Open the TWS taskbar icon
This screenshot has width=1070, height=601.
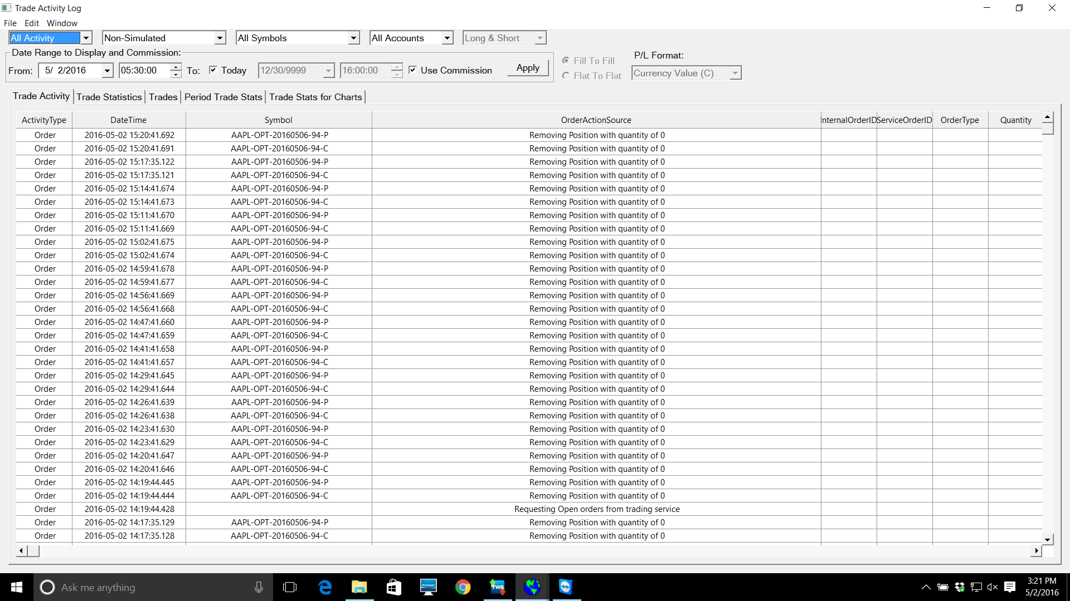click(x=497, y=587)
